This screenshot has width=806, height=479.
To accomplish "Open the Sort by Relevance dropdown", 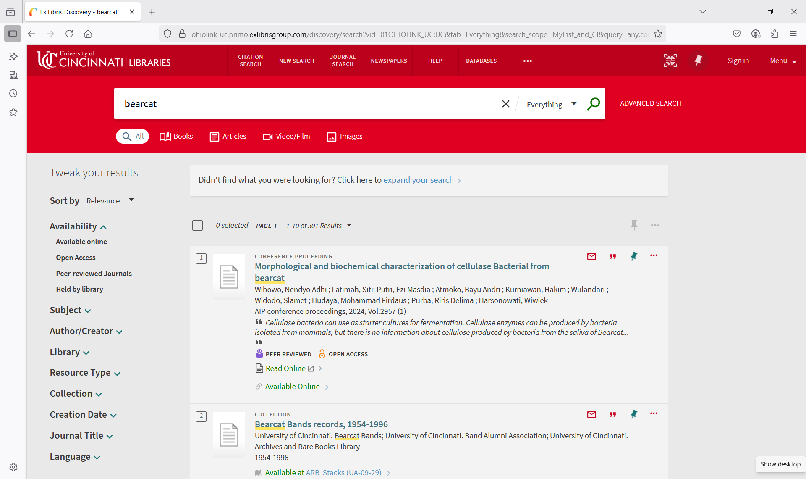I will click(110, 200).
